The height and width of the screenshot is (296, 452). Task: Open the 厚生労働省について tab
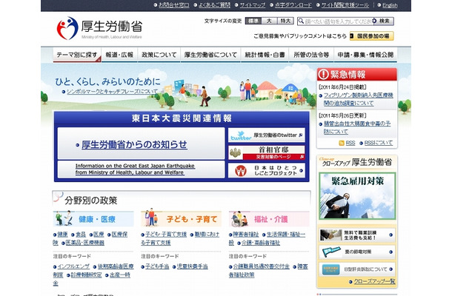pyautogui.click(x=210, y=55)
